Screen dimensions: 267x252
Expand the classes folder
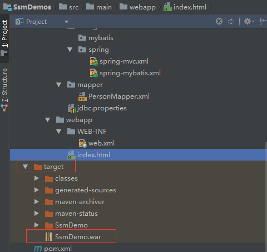pyautogui.click(x=37, y=178)
